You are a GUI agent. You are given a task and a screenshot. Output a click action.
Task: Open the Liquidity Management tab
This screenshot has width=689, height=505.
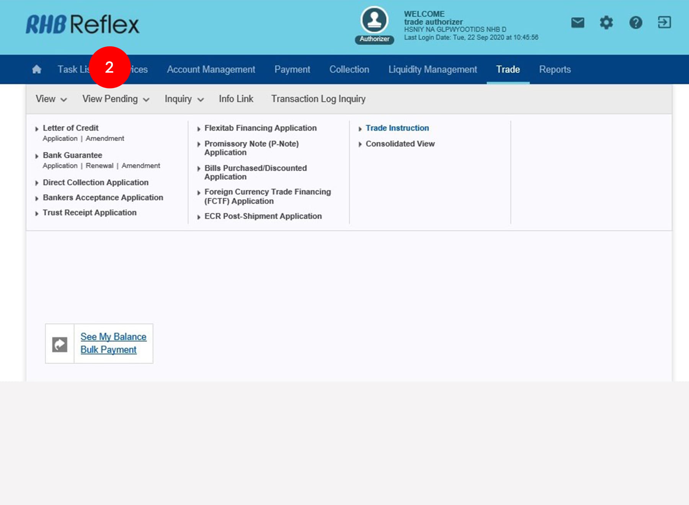(433, 69)
